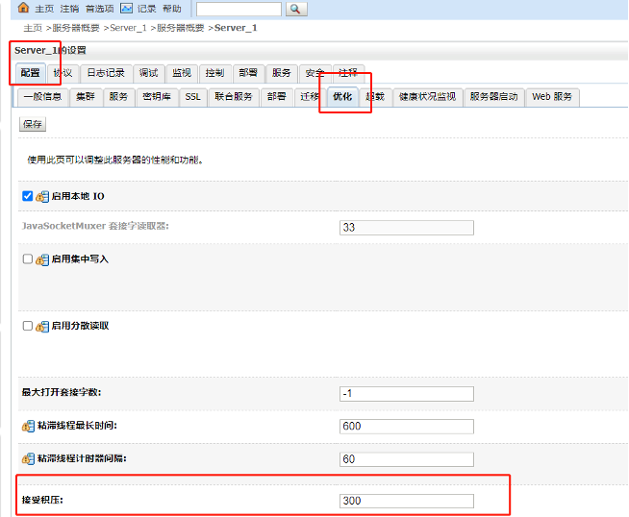Click the restart-required icon beside 启用本地 IO

42,196
